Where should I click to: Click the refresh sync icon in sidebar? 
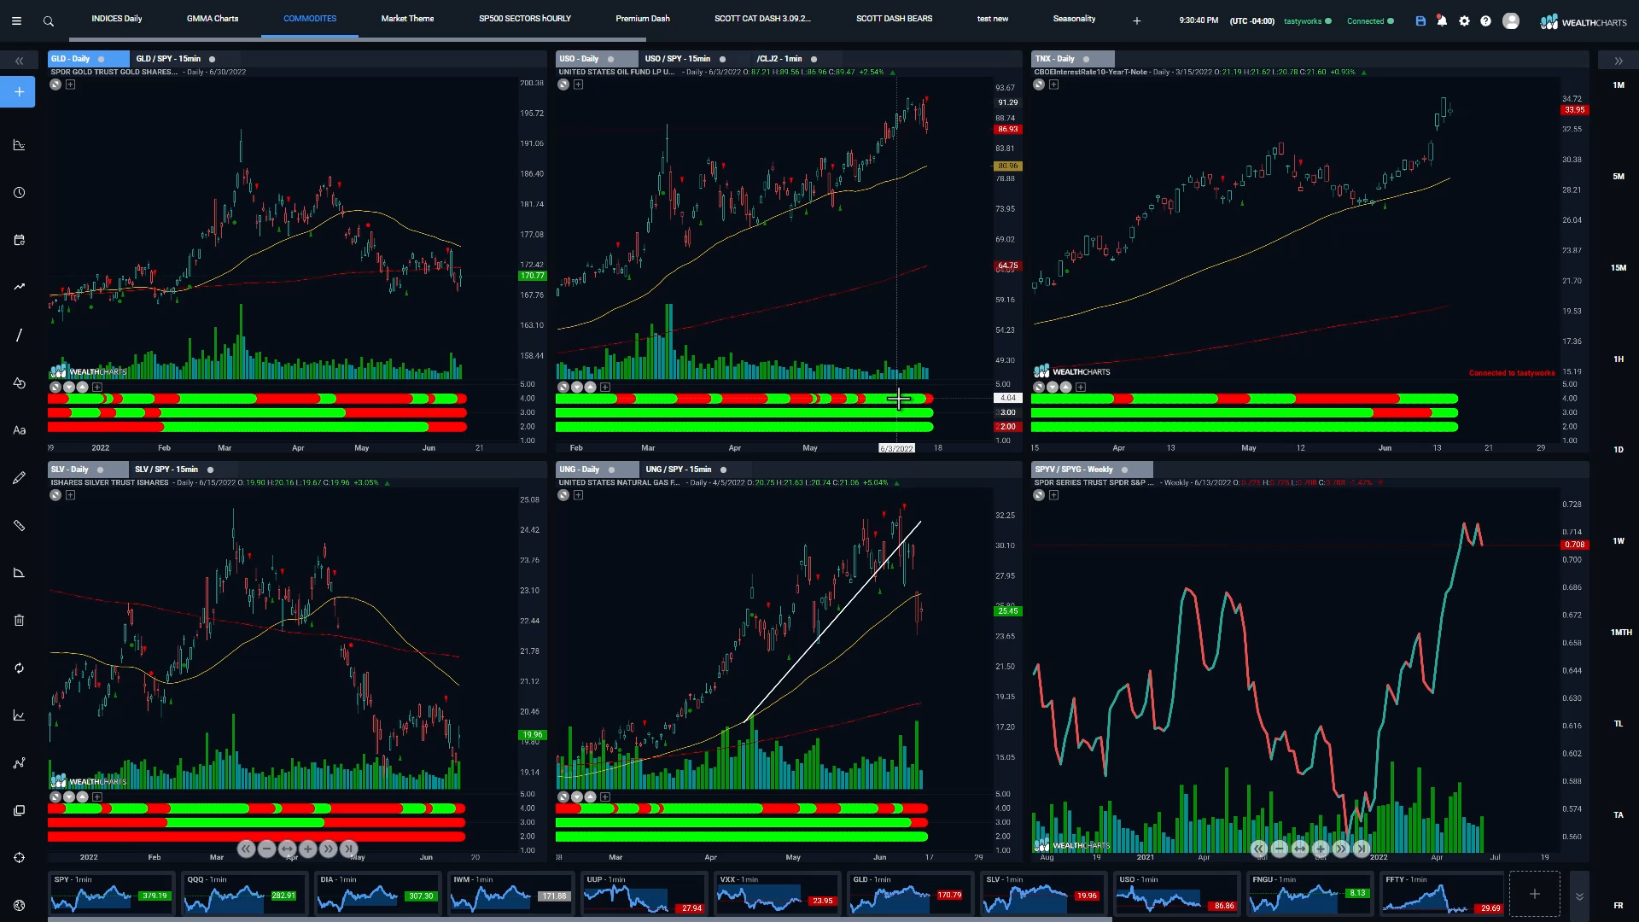(x=19, y=668)
